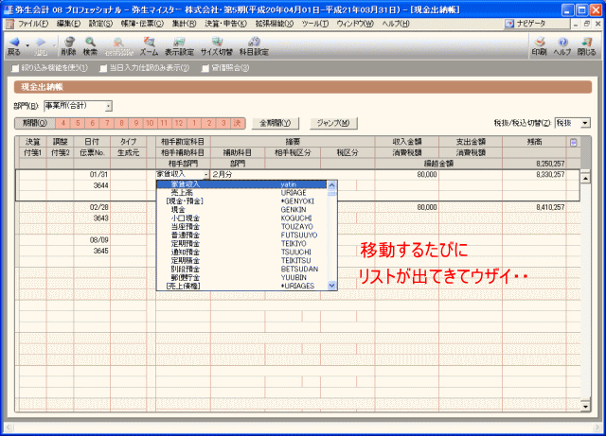Open the 決算・申告(K) menu
606x436 pixels.
tap(225, 24)
